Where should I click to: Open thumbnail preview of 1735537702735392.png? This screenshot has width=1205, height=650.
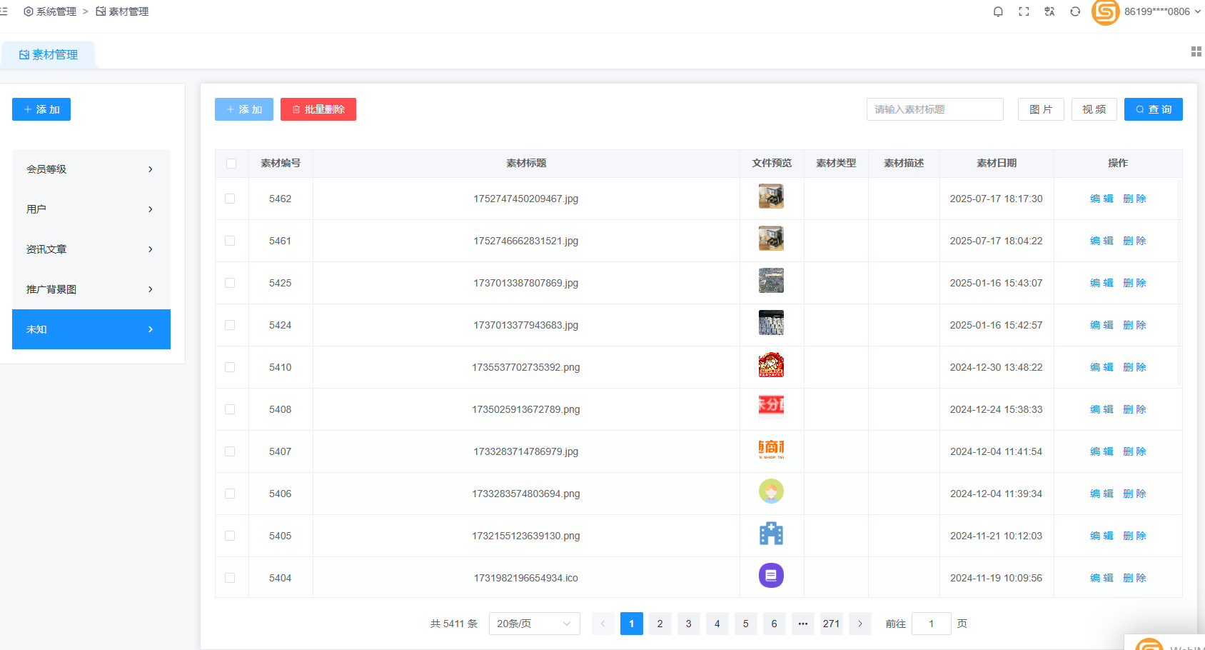tap(771, 365)
